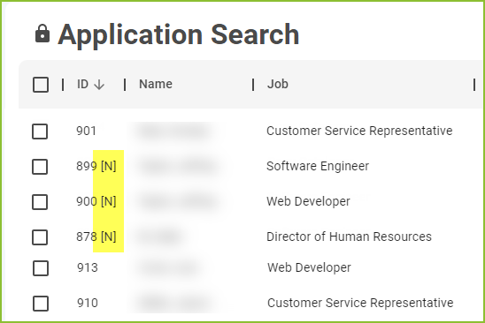Click ID cell 878 [N]
Viewport: 485px width, 323px height.
(96, 237)
